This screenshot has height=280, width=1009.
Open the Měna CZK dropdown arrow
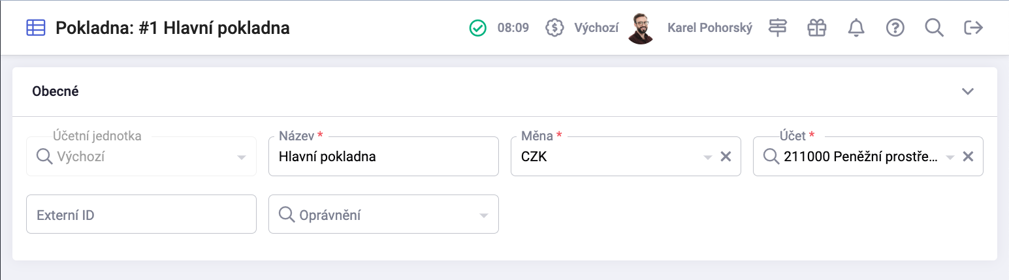point(707,157)
